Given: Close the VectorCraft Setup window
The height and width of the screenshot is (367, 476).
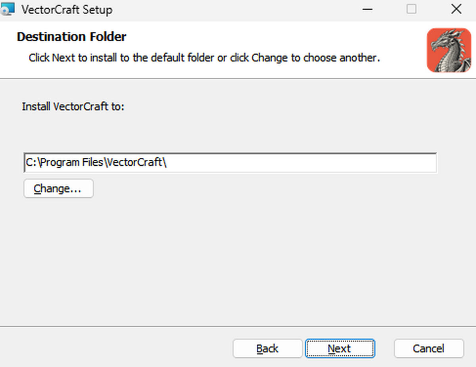Looking at the screenshot, I should [x=457, y=9].
